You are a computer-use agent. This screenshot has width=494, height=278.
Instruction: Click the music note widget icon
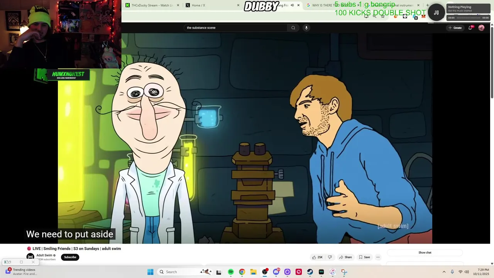pos(436,12)
